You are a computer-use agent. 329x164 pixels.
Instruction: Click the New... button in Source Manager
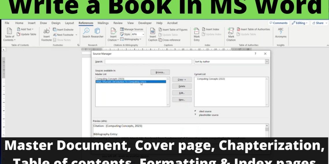tap(182, 100)
